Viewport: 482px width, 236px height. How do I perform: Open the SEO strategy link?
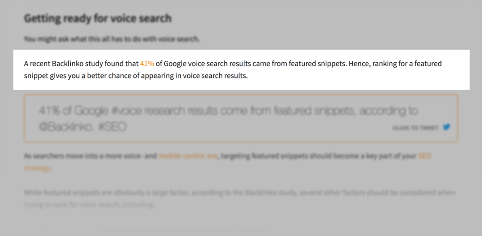tap(424, 156)
